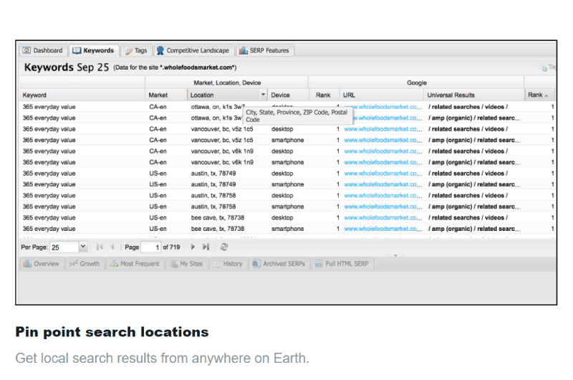Sort by the Device column header
The width and height of the screenshot is (573, 380).
[x=288, y=95]
